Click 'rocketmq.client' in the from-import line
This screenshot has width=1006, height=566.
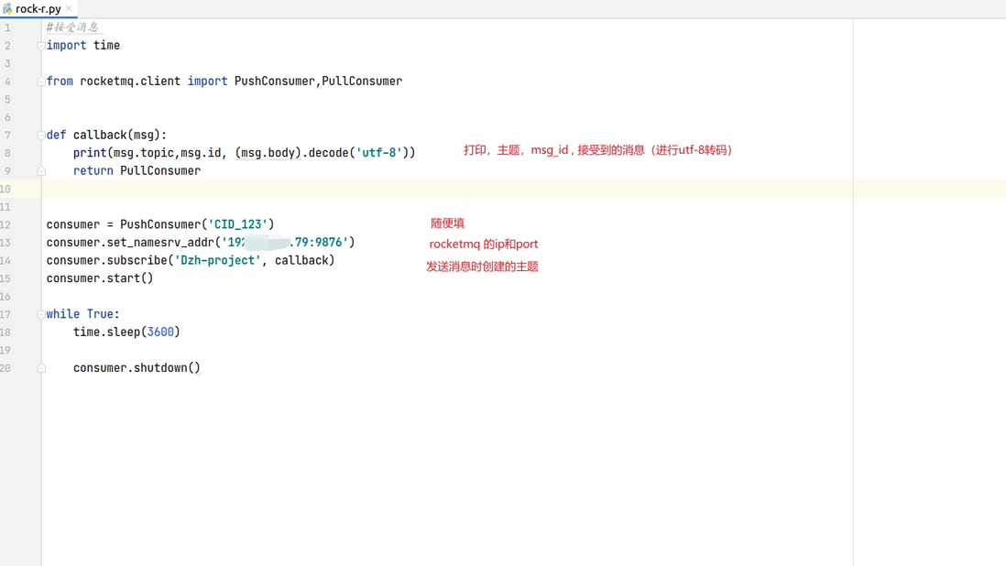tap(130, 82)
